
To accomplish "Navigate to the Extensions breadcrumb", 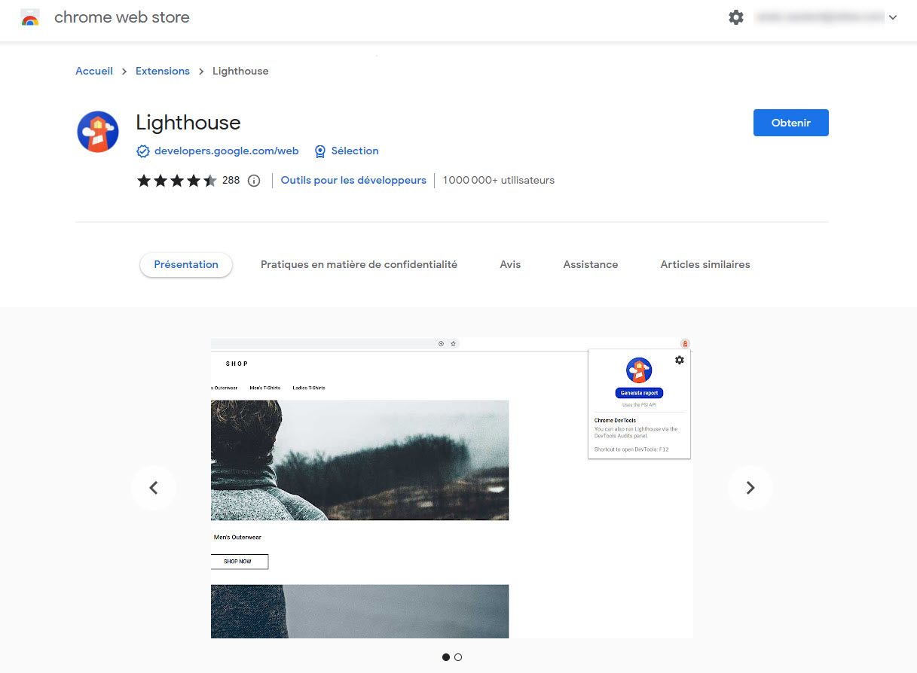I will [163, 71].
